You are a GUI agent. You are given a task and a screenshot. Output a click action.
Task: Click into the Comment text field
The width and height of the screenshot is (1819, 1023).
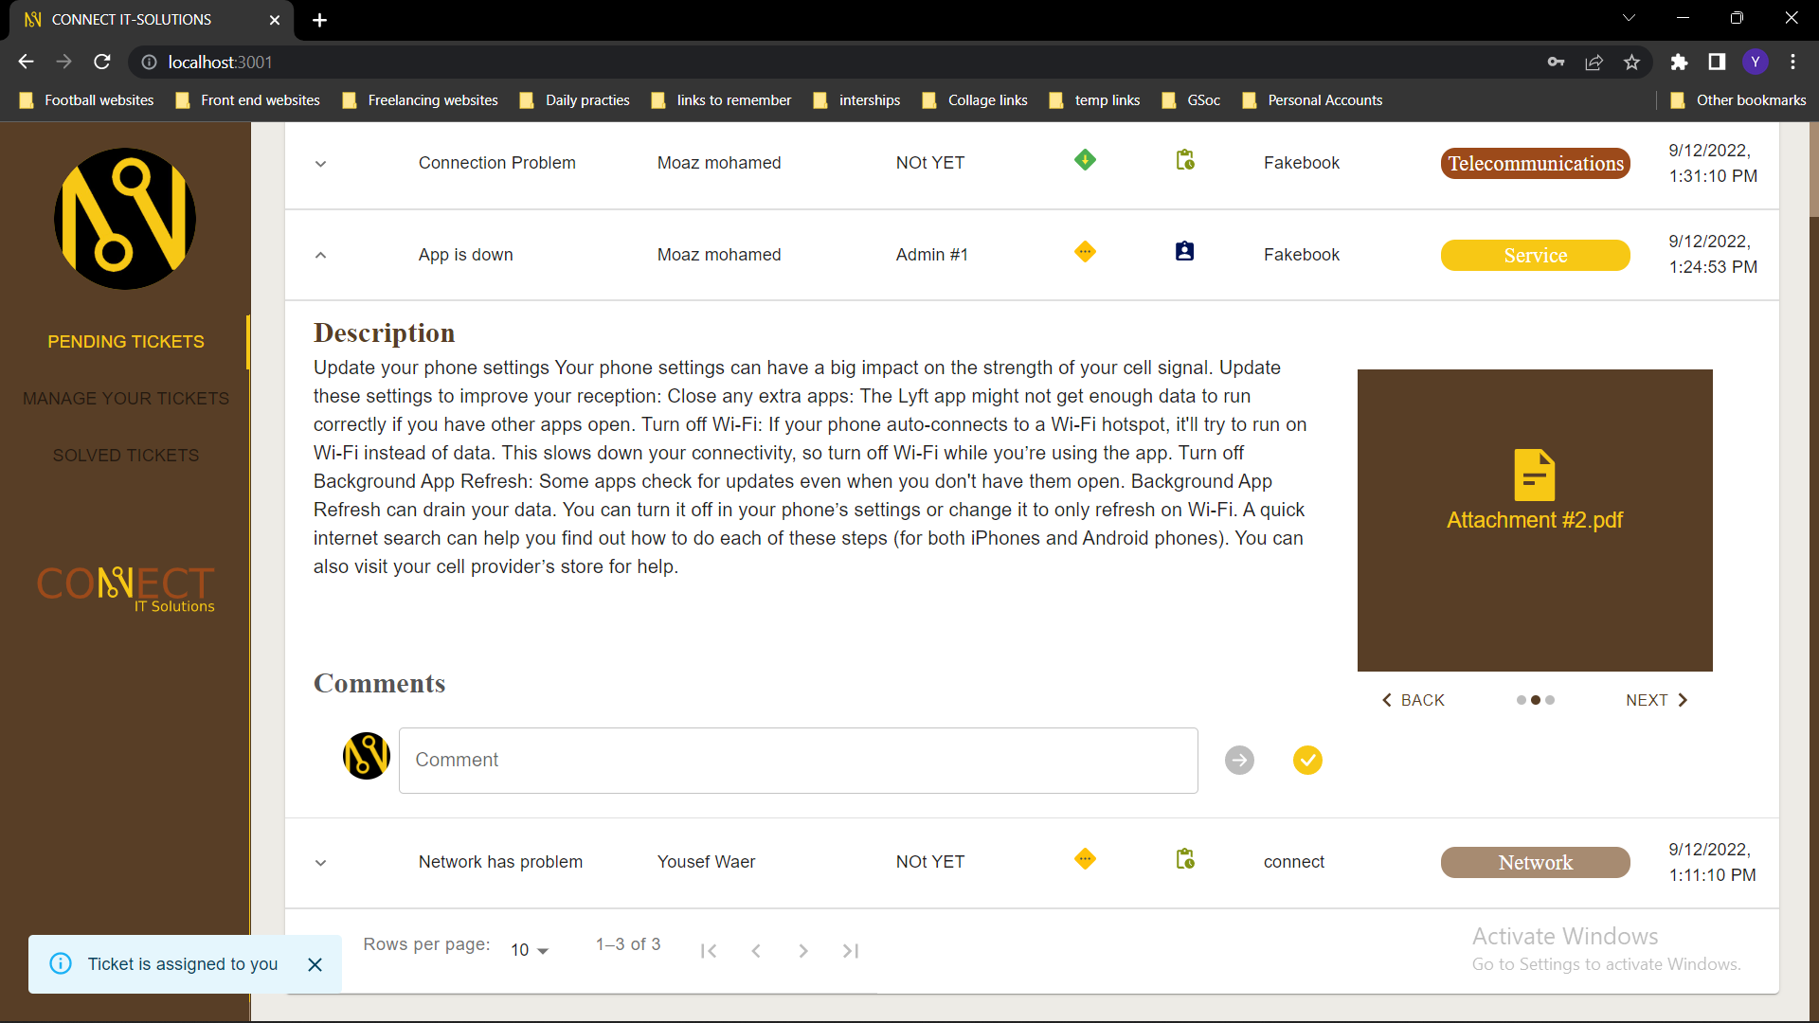[798, 760]
